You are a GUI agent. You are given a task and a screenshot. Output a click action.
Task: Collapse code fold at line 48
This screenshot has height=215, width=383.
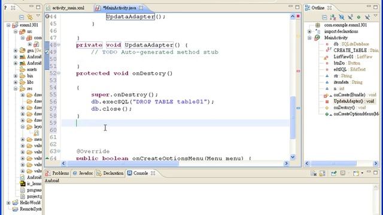coord(59,45)
